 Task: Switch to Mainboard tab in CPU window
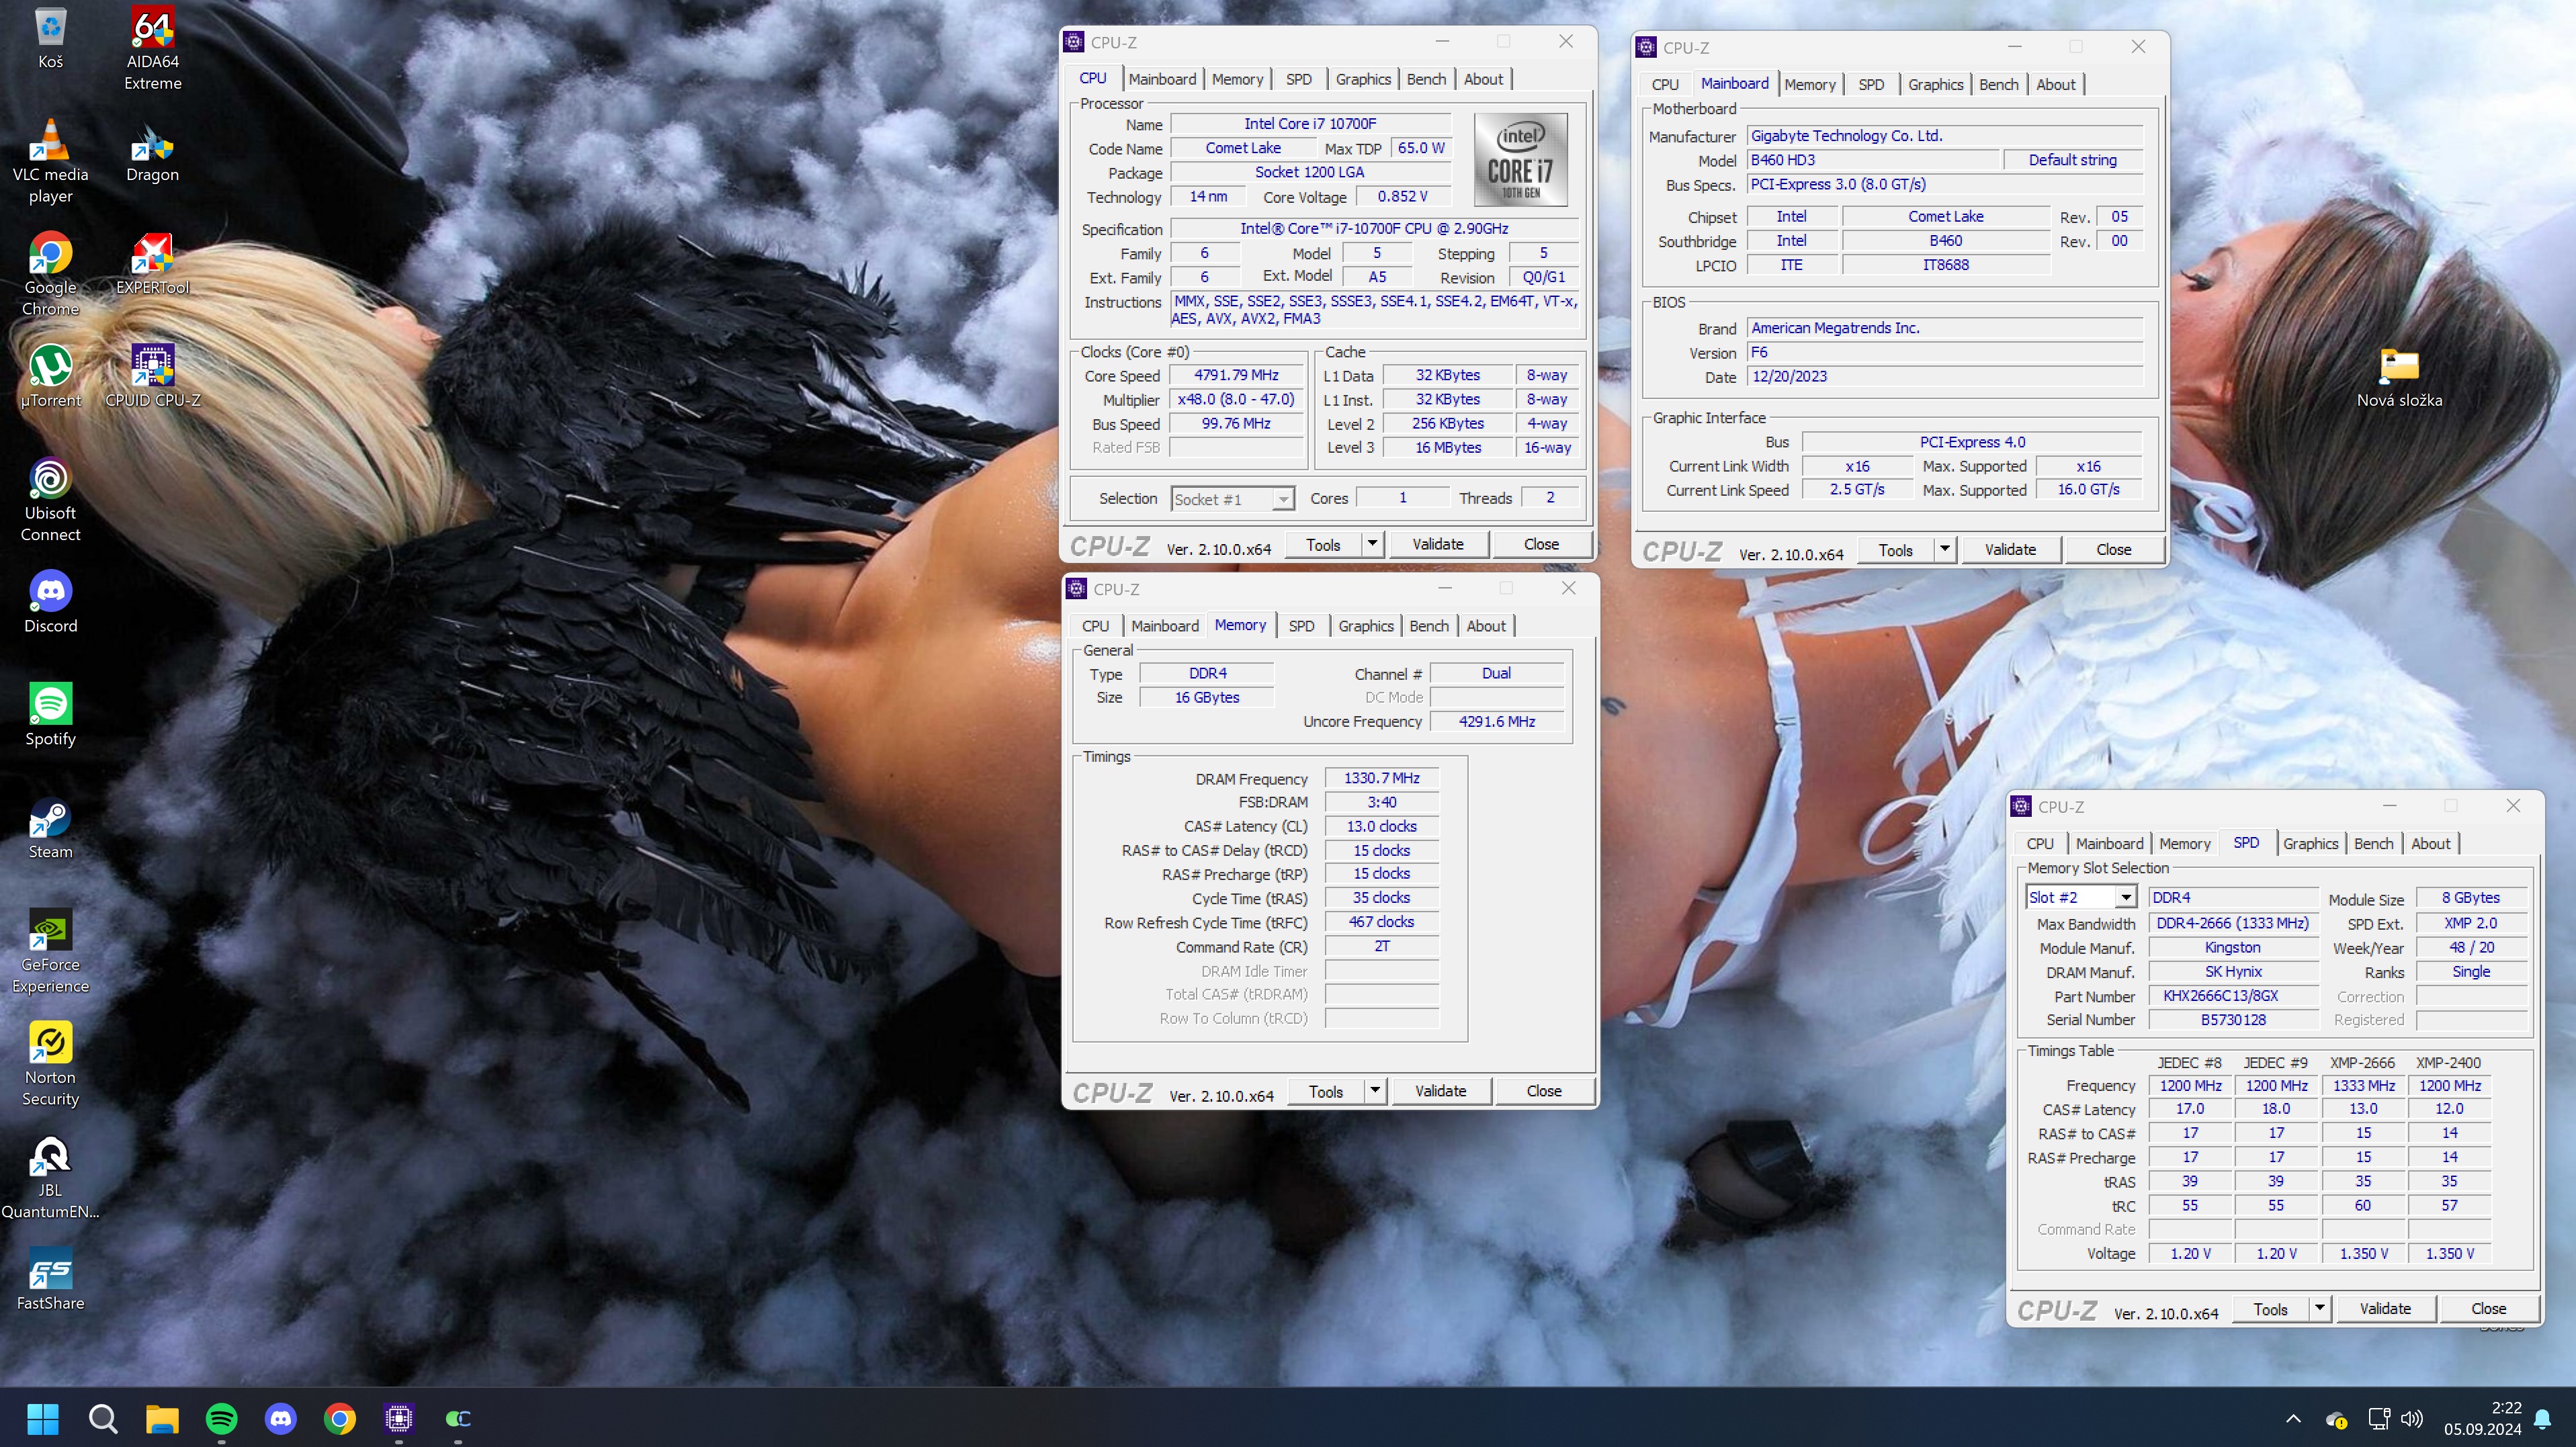pyautogui.click(x=1162, y=79)
